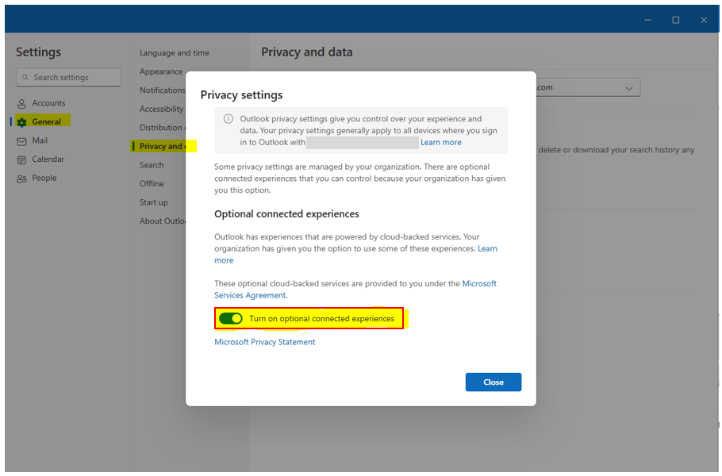This screenshot has height=476, width=722.
Task: Open Offline settings page
Action: [152, 184]
